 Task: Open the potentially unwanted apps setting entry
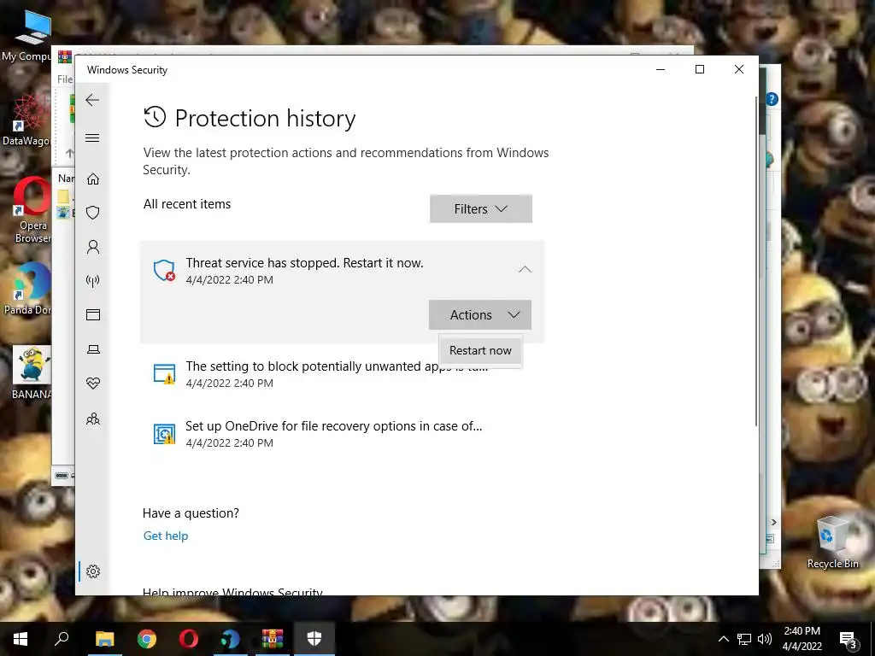pos(342,374)
